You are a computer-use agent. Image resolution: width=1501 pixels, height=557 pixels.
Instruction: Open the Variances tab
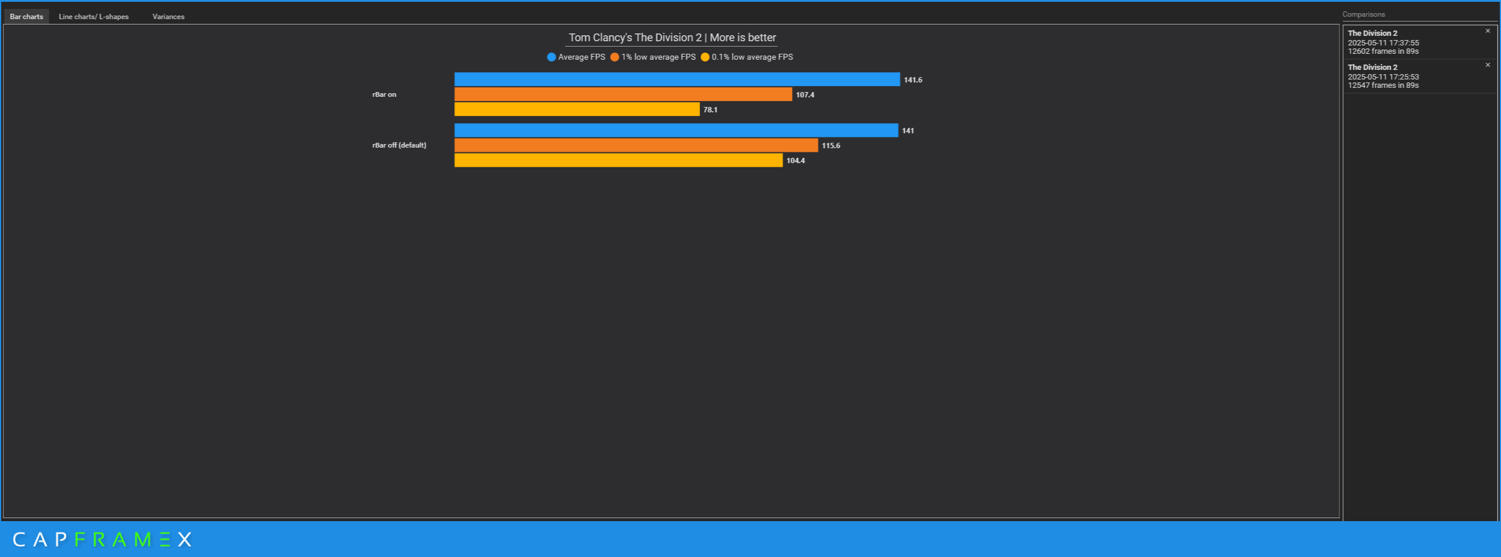[x=168, y=17]
